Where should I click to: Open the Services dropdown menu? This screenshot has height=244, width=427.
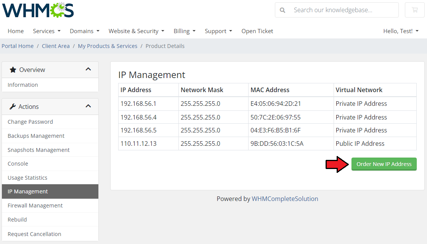[47, 31]
